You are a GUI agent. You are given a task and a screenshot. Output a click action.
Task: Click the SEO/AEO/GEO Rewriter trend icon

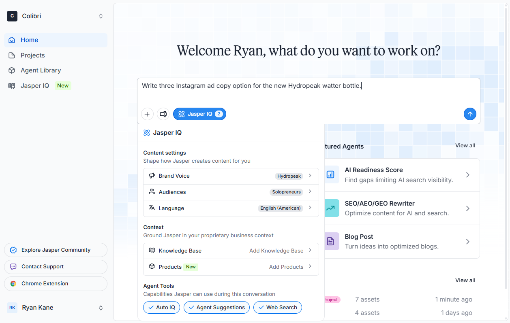tap(330, 208)
